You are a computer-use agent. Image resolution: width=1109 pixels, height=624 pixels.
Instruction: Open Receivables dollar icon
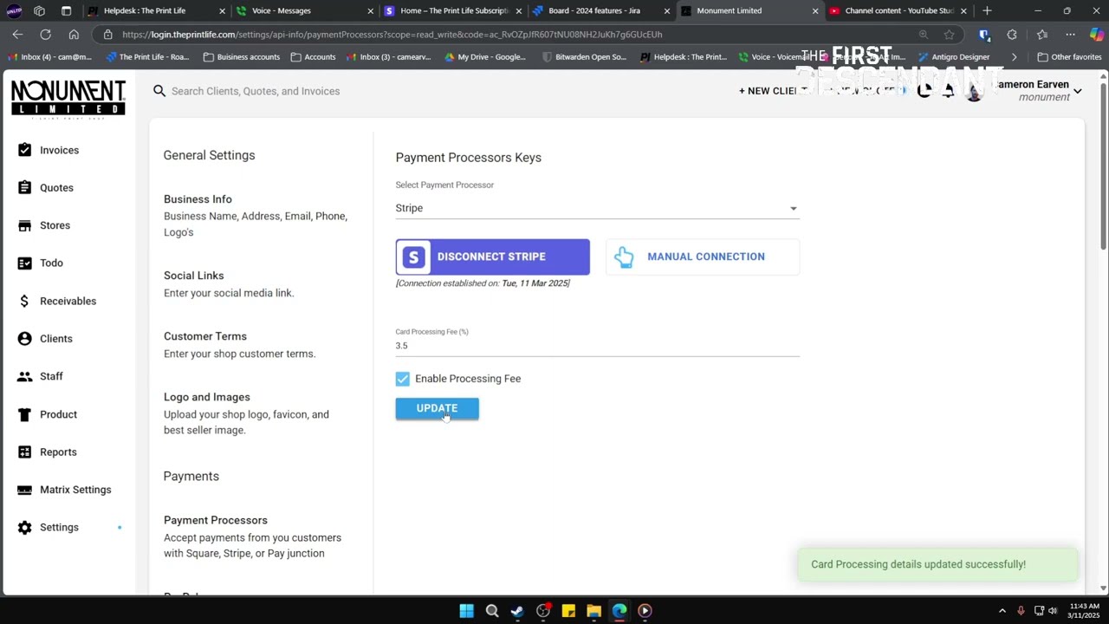(x=24, y=301)
